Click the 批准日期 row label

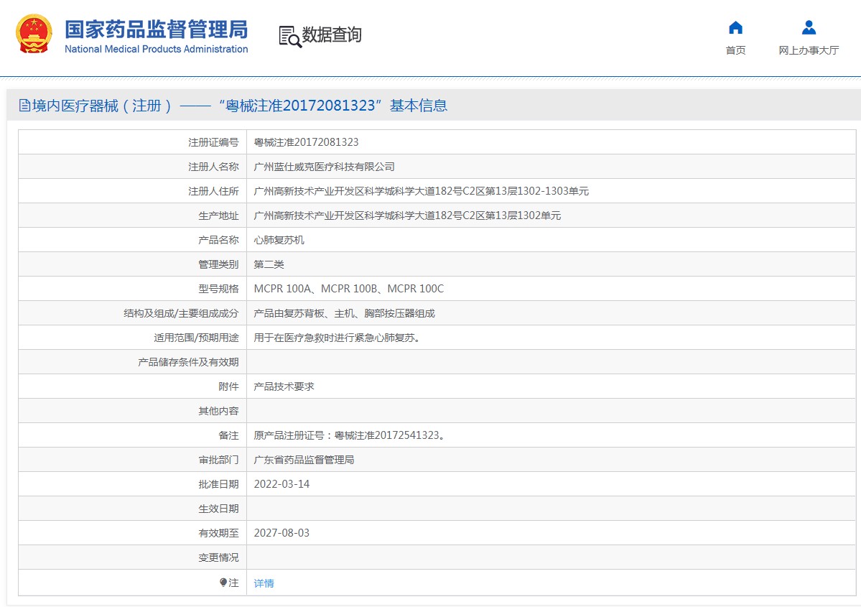(x=218, y=484)
